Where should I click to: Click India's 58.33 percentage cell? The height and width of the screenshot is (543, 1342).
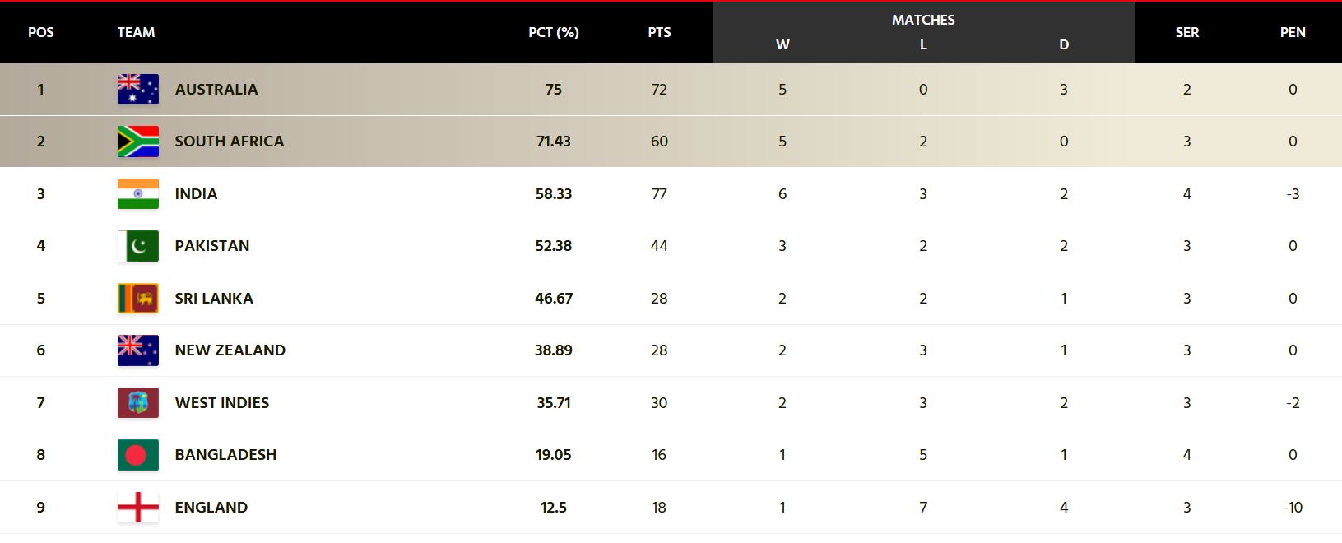[554, 194]
